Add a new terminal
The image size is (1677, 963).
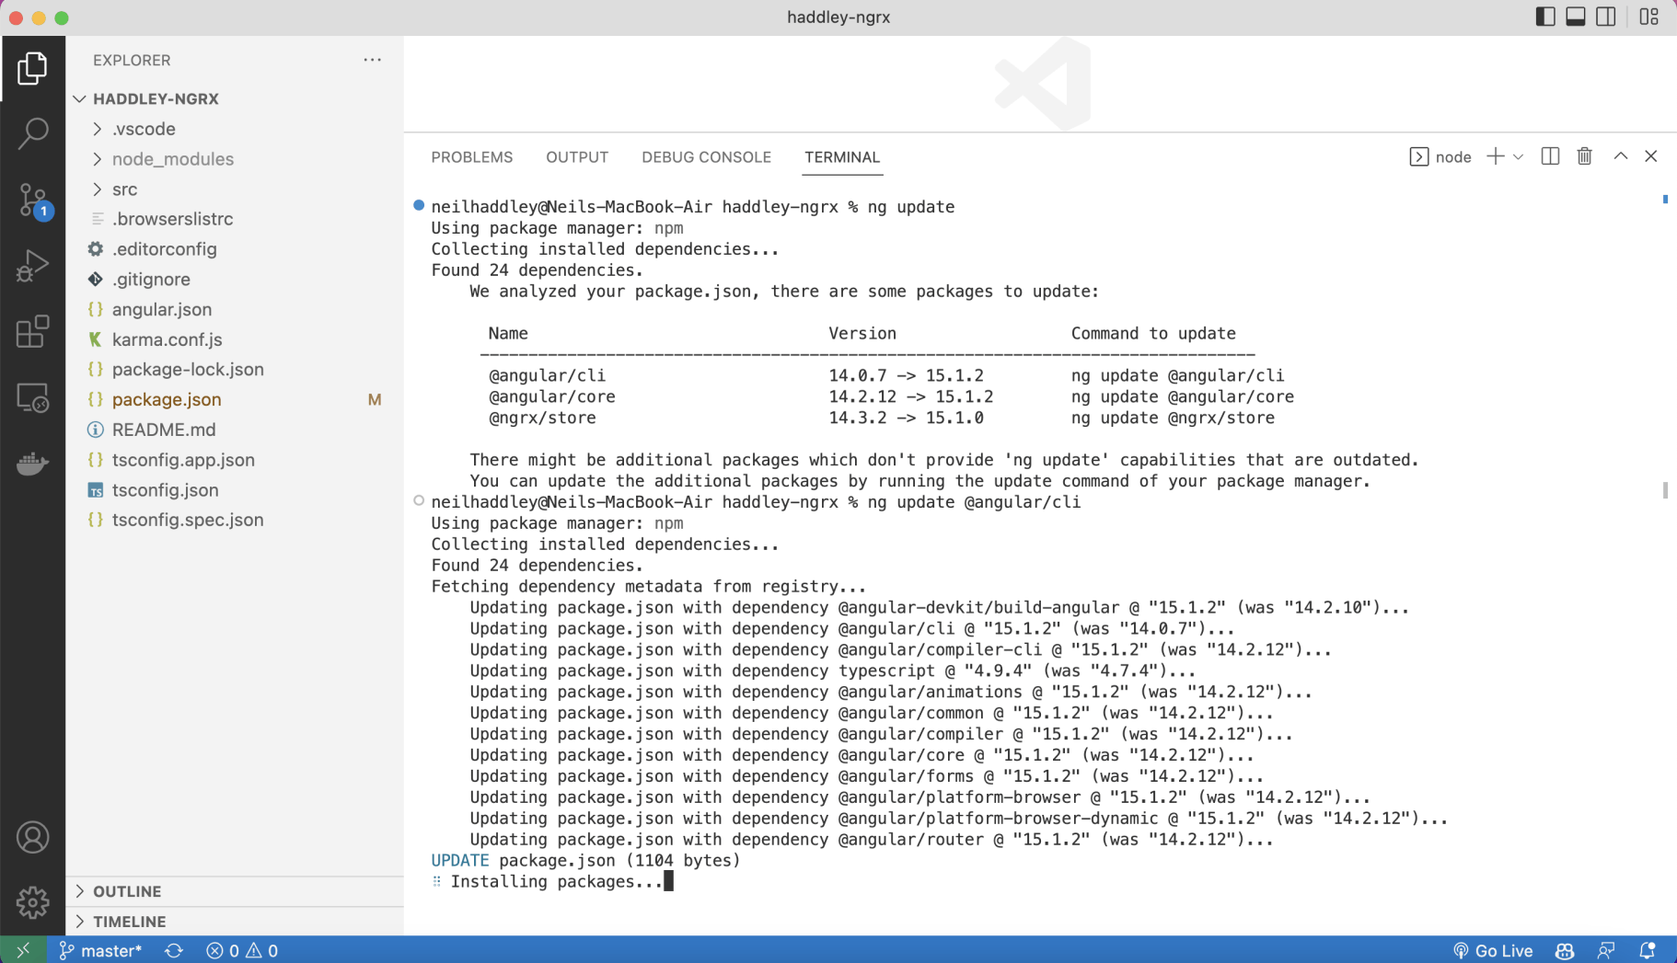(x=1496, y=156)
